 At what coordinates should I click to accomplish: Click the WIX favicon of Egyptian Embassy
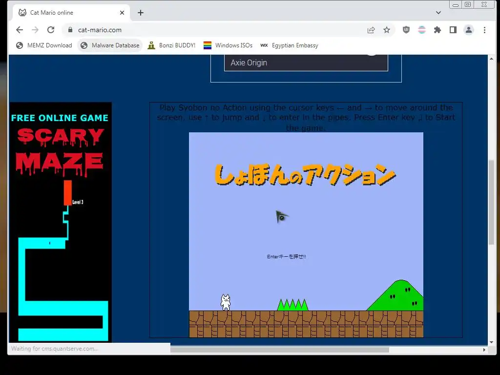pos(264,45)
